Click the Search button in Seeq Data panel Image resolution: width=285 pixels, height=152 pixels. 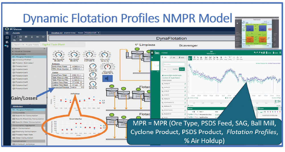[x=182, y=69]
